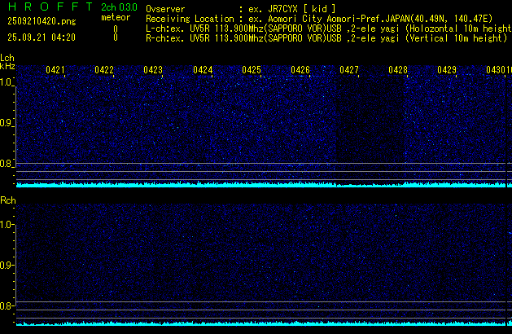Click the 1.0 kHz mark on Lch axis

pyautogui.click(x=7, y=82)
